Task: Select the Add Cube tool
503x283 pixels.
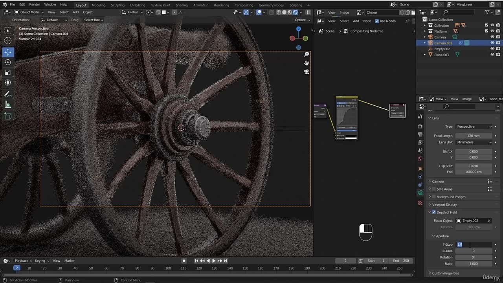Action: point(8,116)
